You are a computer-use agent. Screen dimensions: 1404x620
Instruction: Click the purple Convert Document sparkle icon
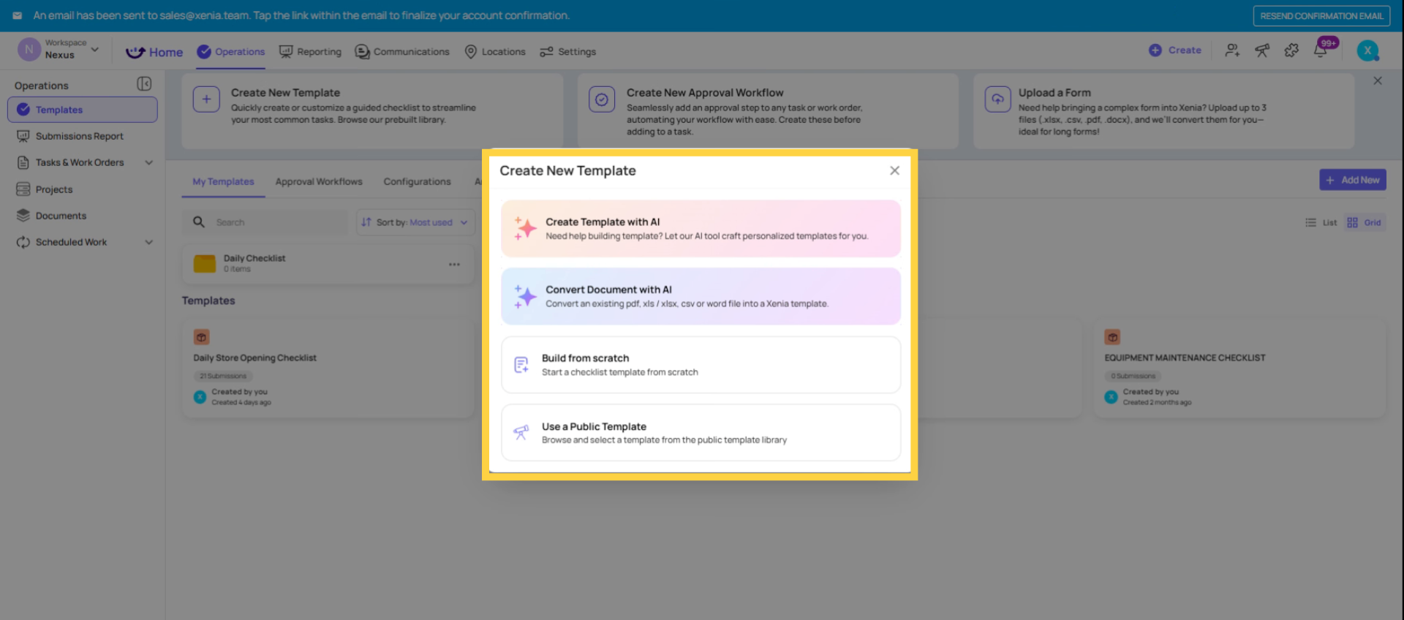tap(525, 296)
